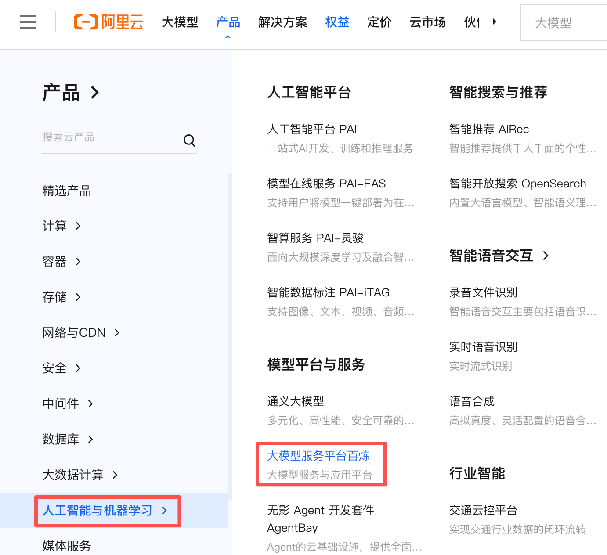Open 无影 Agent 开发套件 AgentBay link
This screenshot has height=555, width=607.
point(321,519)
